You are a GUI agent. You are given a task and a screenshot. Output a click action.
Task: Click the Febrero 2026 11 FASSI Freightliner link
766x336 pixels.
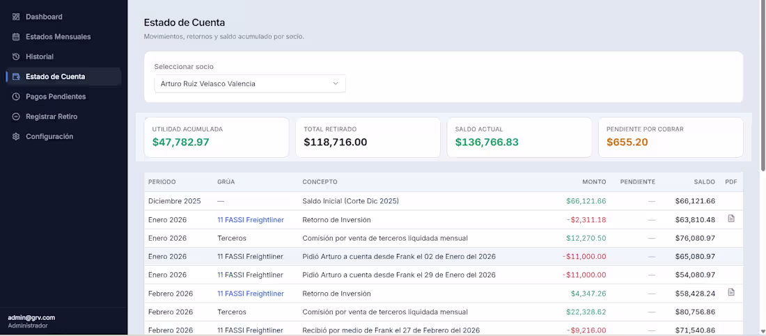click(251, 294)
